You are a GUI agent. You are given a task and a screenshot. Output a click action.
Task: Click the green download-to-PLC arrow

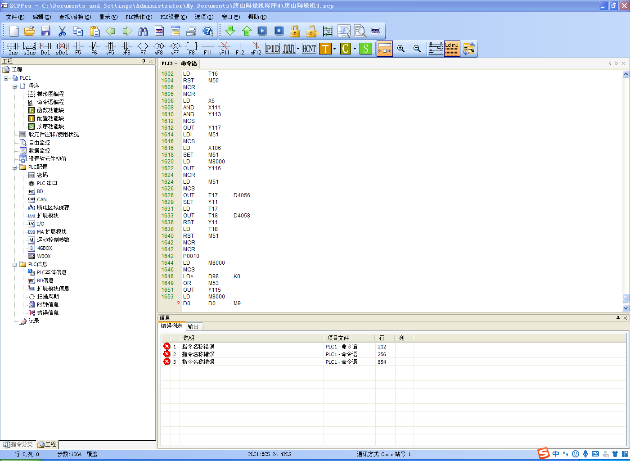230,31
